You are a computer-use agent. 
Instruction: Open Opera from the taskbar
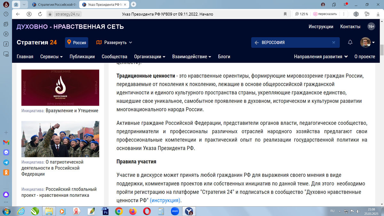coord(147,211)
